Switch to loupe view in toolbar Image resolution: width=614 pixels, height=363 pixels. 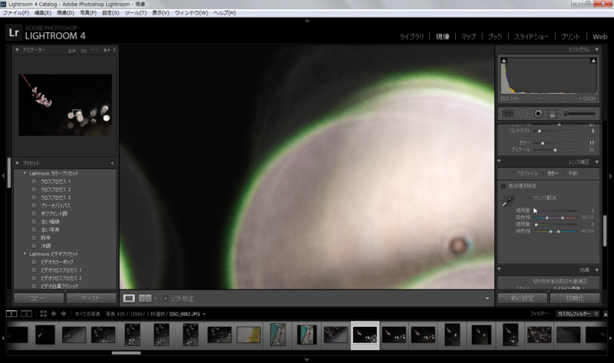tap(129, 299)
